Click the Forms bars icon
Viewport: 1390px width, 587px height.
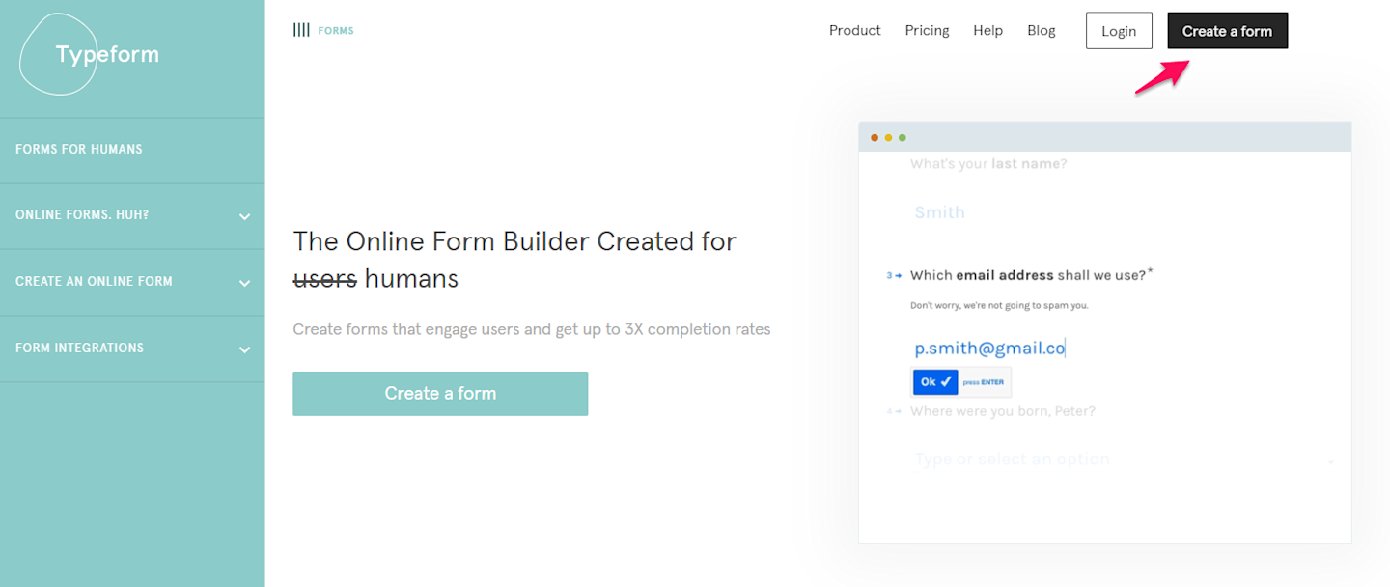click(301, 30)
